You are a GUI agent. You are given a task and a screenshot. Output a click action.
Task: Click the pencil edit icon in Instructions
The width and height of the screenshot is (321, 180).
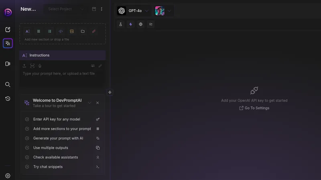[100, 66]
